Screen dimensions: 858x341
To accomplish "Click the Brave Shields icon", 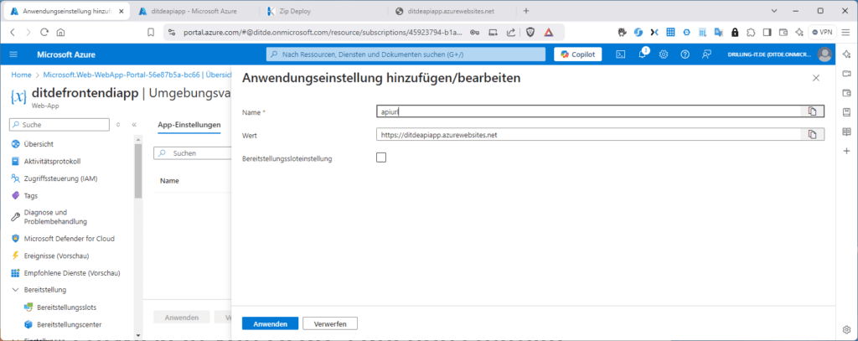I will (530, 33).
